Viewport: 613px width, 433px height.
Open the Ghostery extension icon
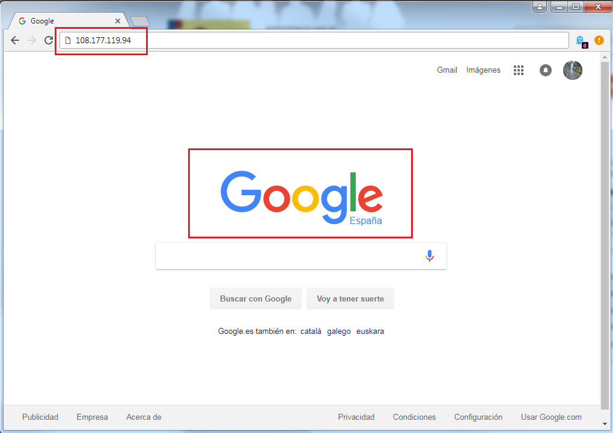(x=581, y=41)
